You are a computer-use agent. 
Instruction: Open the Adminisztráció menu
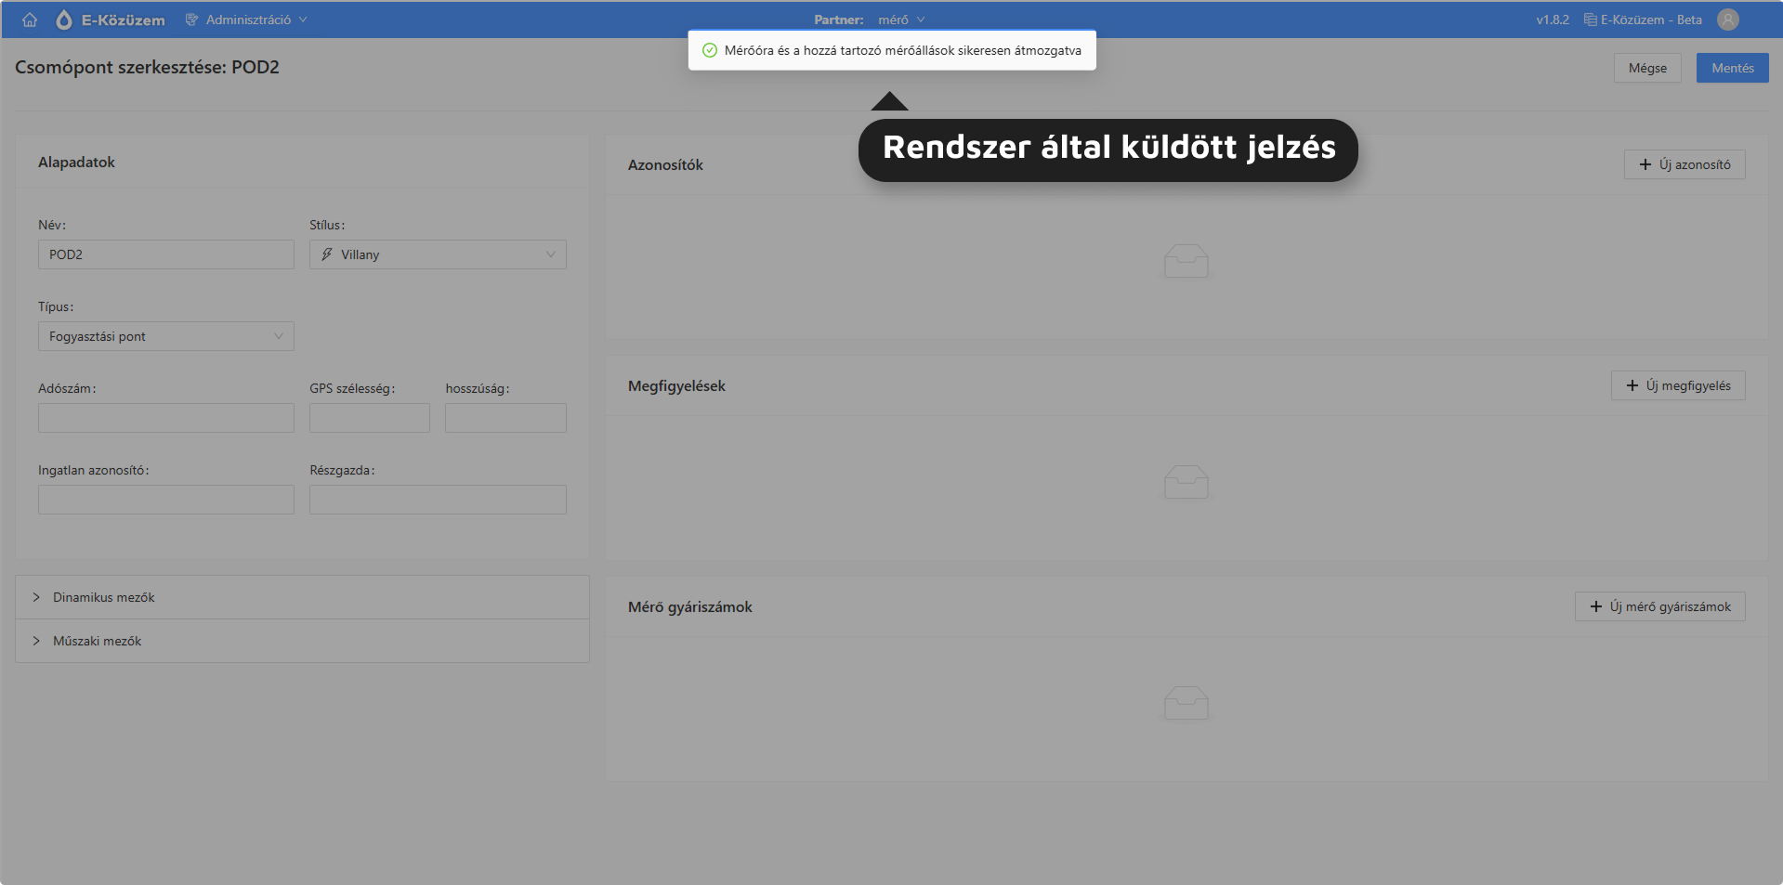[x=246, y=20]
